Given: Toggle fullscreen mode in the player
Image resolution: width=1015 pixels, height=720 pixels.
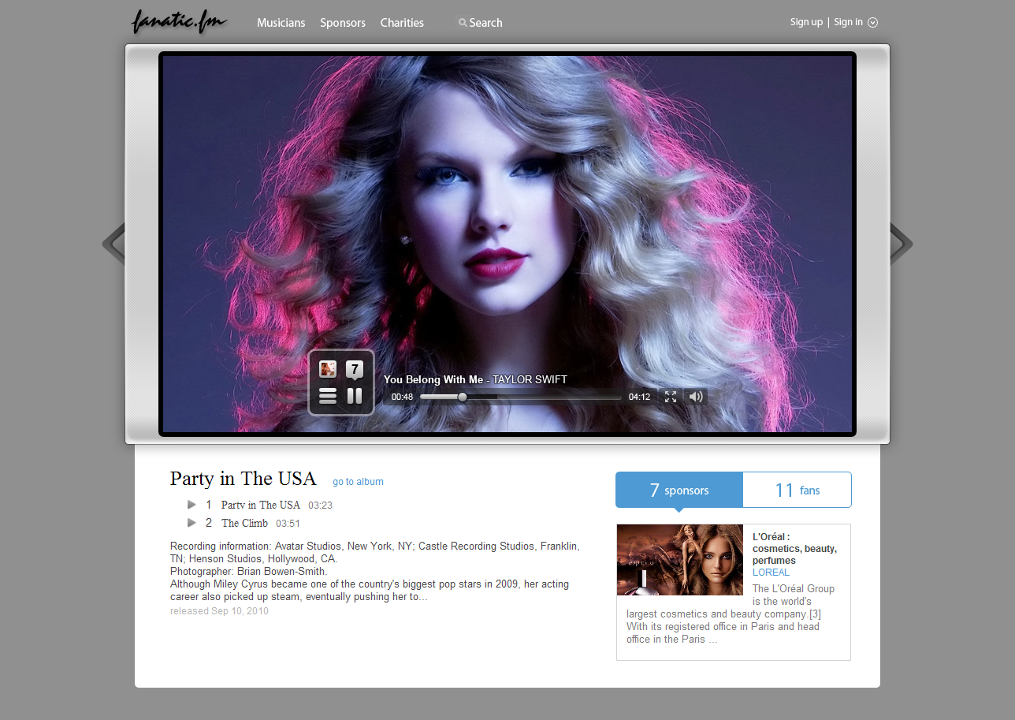Looking at the screenshot, I should click(x=671, y=397).
